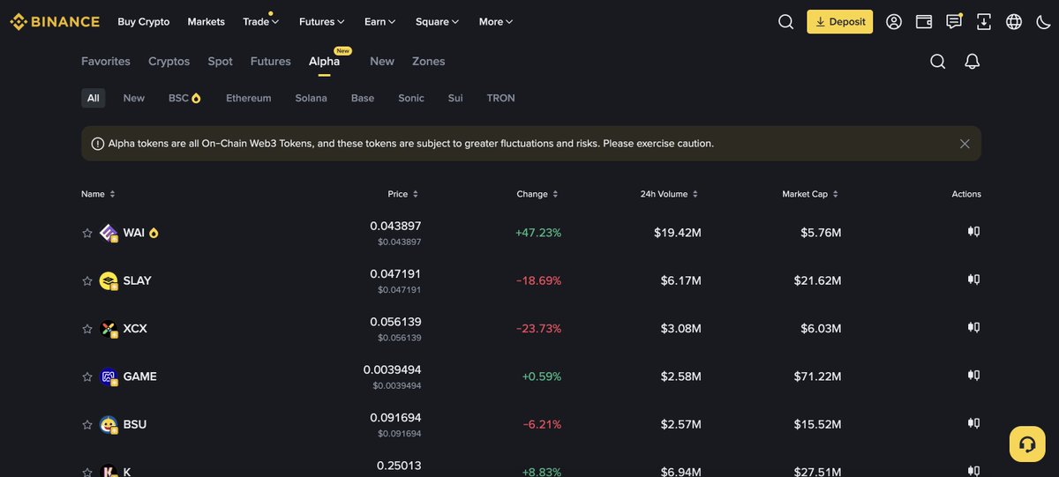Open the price alert bell icon
The width and height of the screenshot is (1059, 477).
pyautogui.click(x=973, y=61)
